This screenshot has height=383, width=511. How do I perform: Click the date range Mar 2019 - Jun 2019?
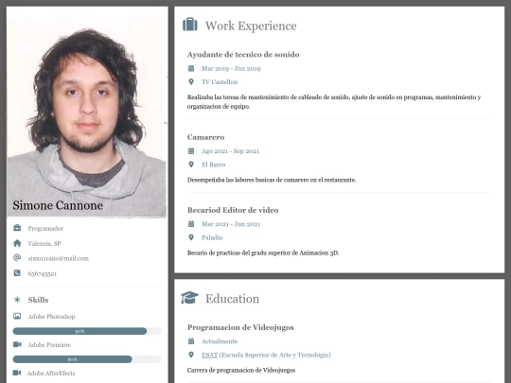[x=231, y=68]
